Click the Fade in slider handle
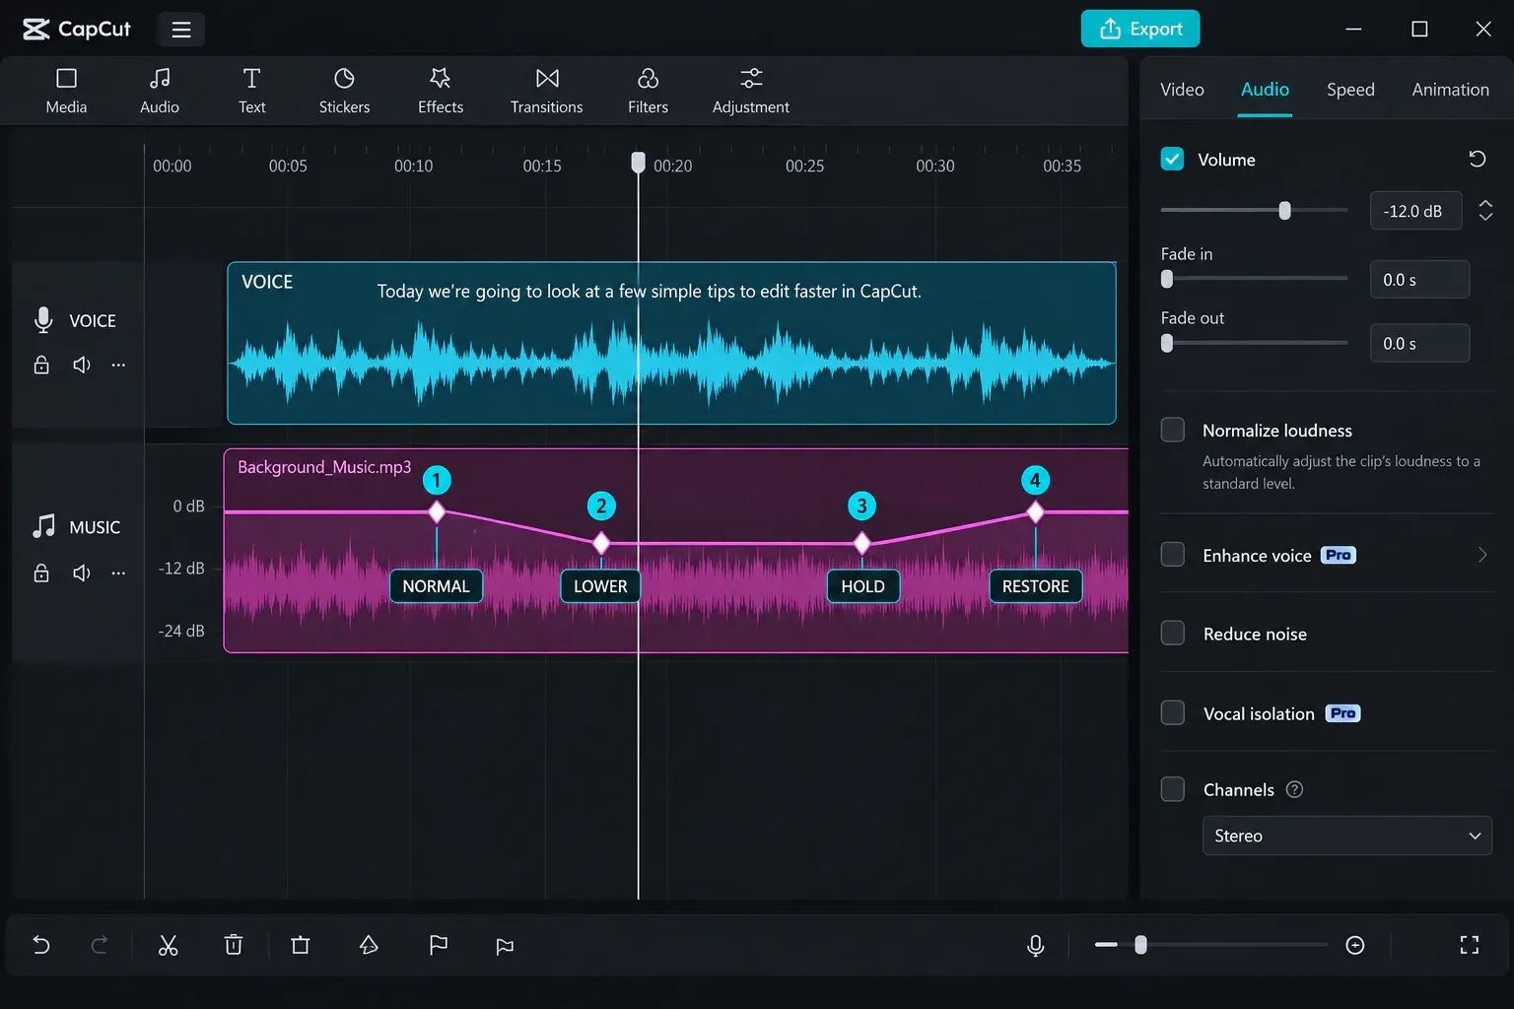1514x1009 pixels. (1167, 280)
